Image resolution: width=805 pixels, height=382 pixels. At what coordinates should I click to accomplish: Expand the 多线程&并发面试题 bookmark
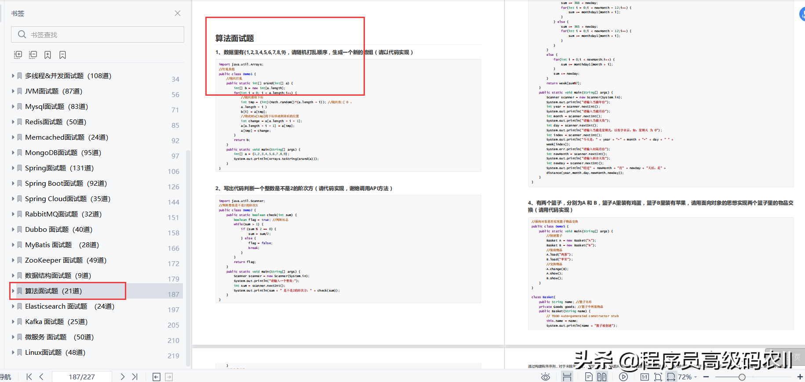(13, 76)
